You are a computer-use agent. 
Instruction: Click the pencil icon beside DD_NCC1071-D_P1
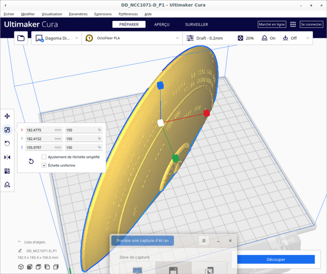pos(20,250)
